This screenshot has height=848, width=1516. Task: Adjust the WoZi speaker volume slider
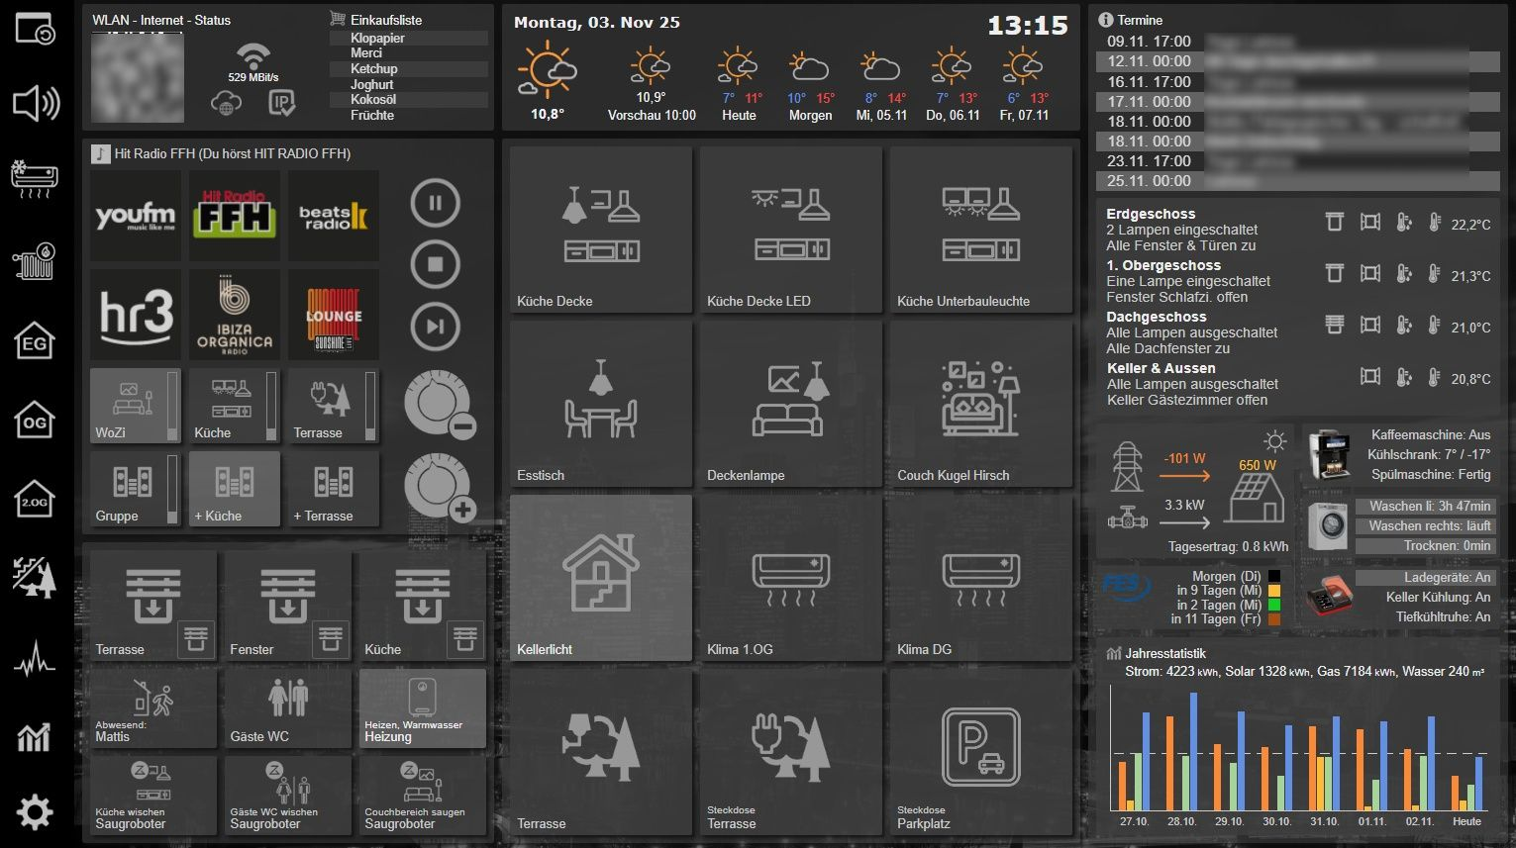(172, 405)
